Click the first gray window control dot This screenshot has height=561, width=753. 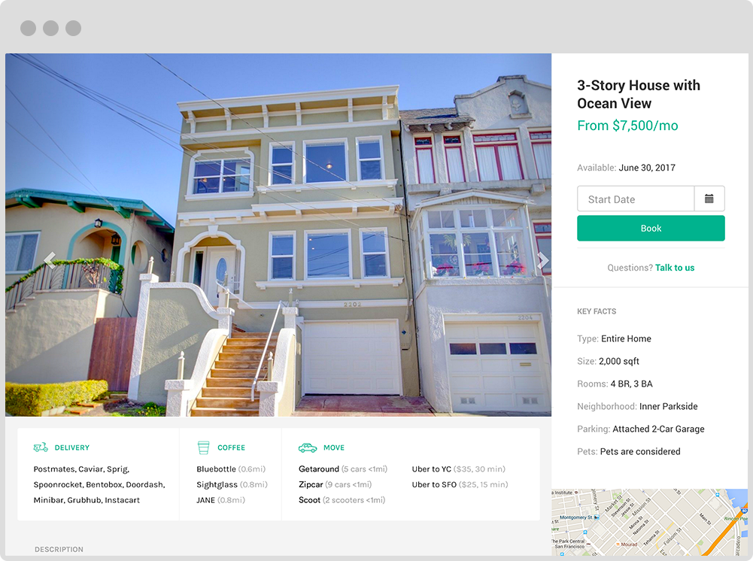pos(29,28)
